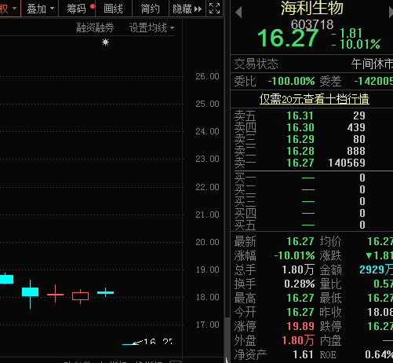Viewport: 393px width, 363px height.
Task: Click the 26.00 price axis label
Action: pyautogui.click(x=207, y=76)
